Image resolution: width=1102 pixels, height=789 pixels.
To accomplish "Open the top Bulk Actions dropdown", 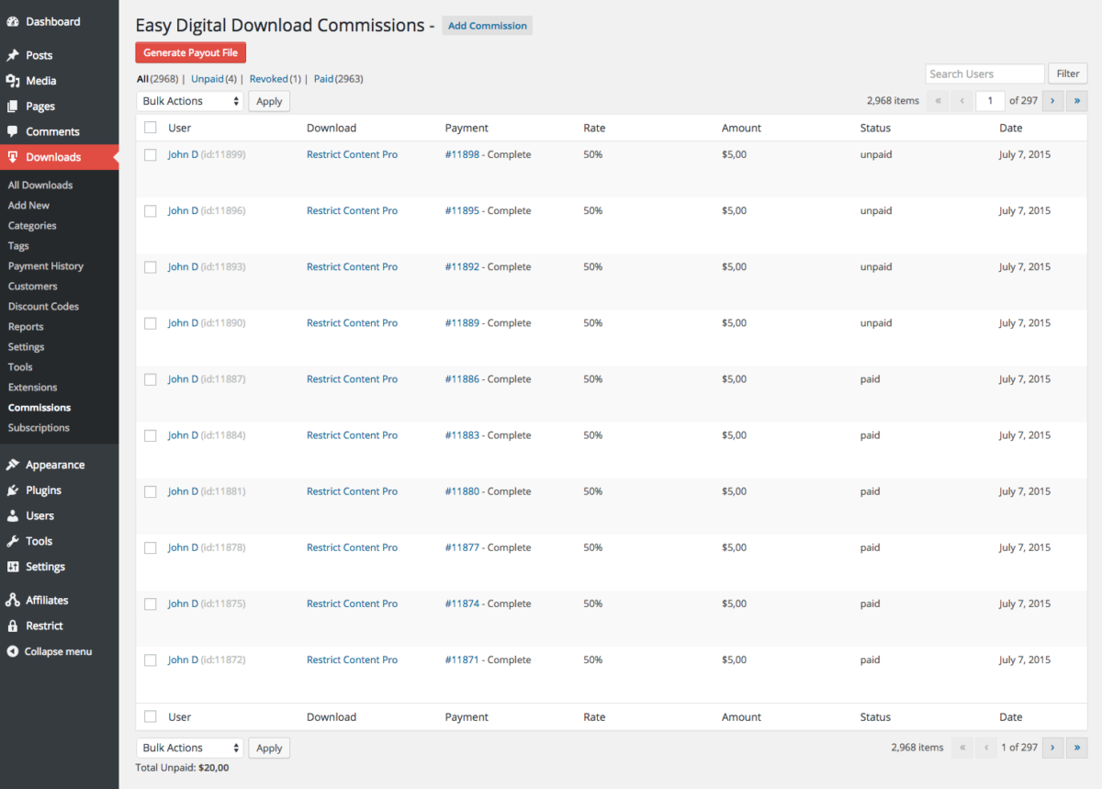I will tap(190, 101).
